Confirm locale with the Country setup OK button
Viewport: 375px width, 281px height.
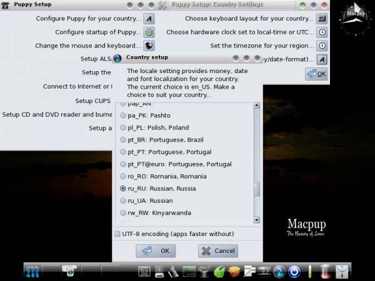(x=156, y=250)
